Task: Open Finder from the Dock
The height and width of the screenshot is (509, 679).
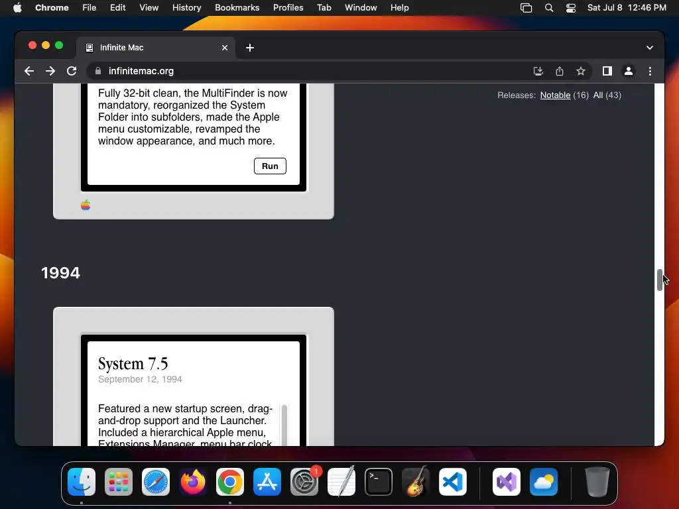Action: tap(82, 482)
